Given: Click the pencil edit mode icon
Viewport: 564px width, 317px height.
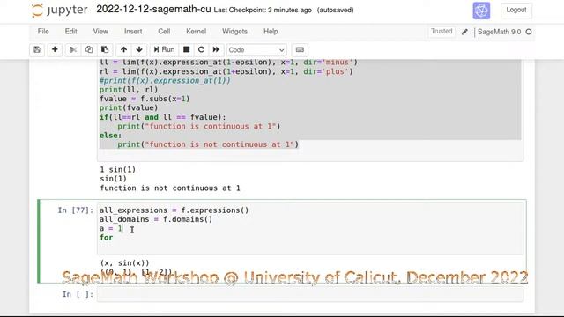Looking at the screenshot, I should [x=464, y=32].
